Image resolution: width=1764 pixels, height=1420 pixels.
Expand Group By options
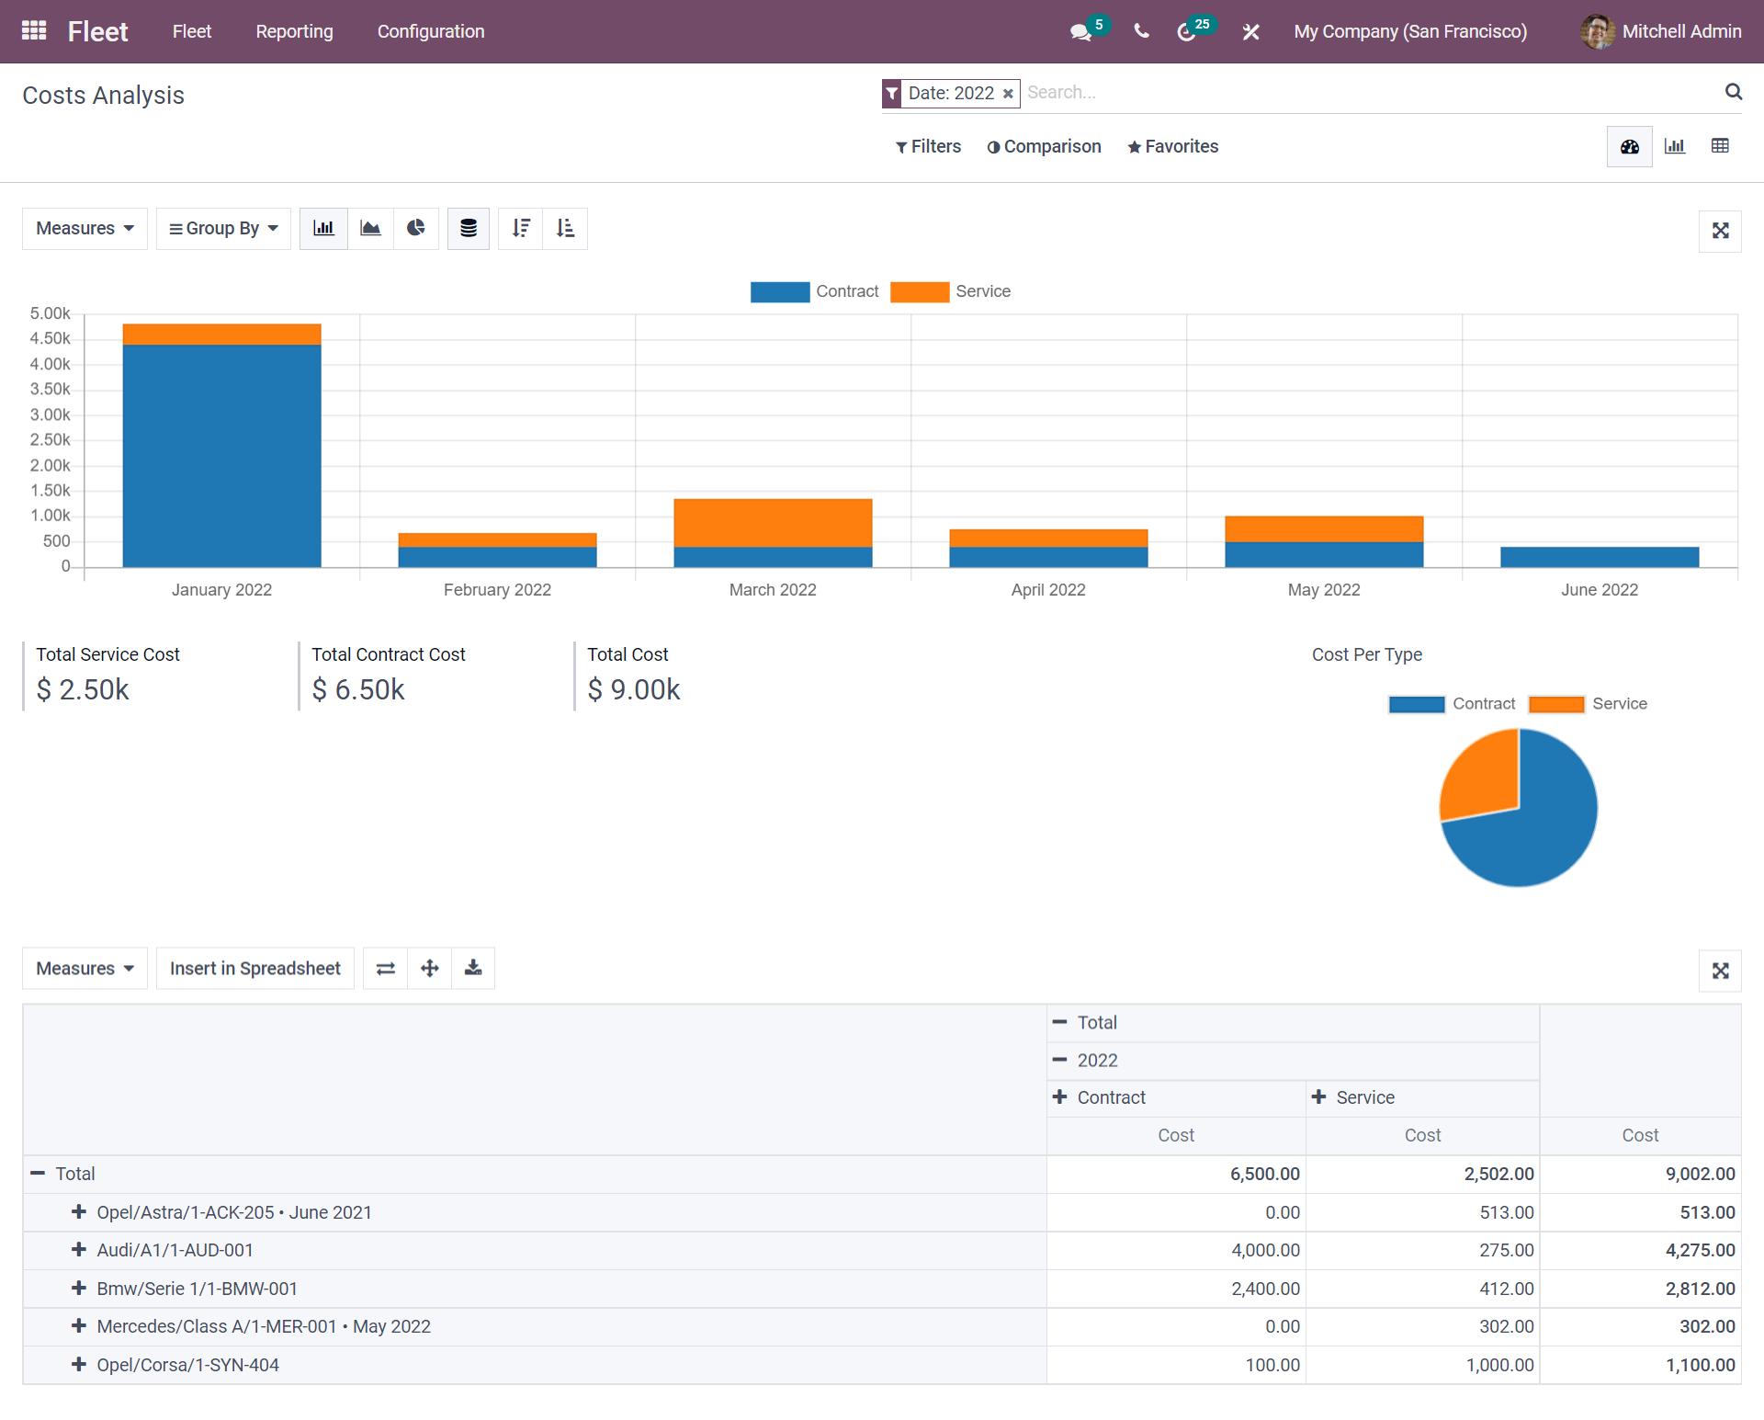(220, 228)
